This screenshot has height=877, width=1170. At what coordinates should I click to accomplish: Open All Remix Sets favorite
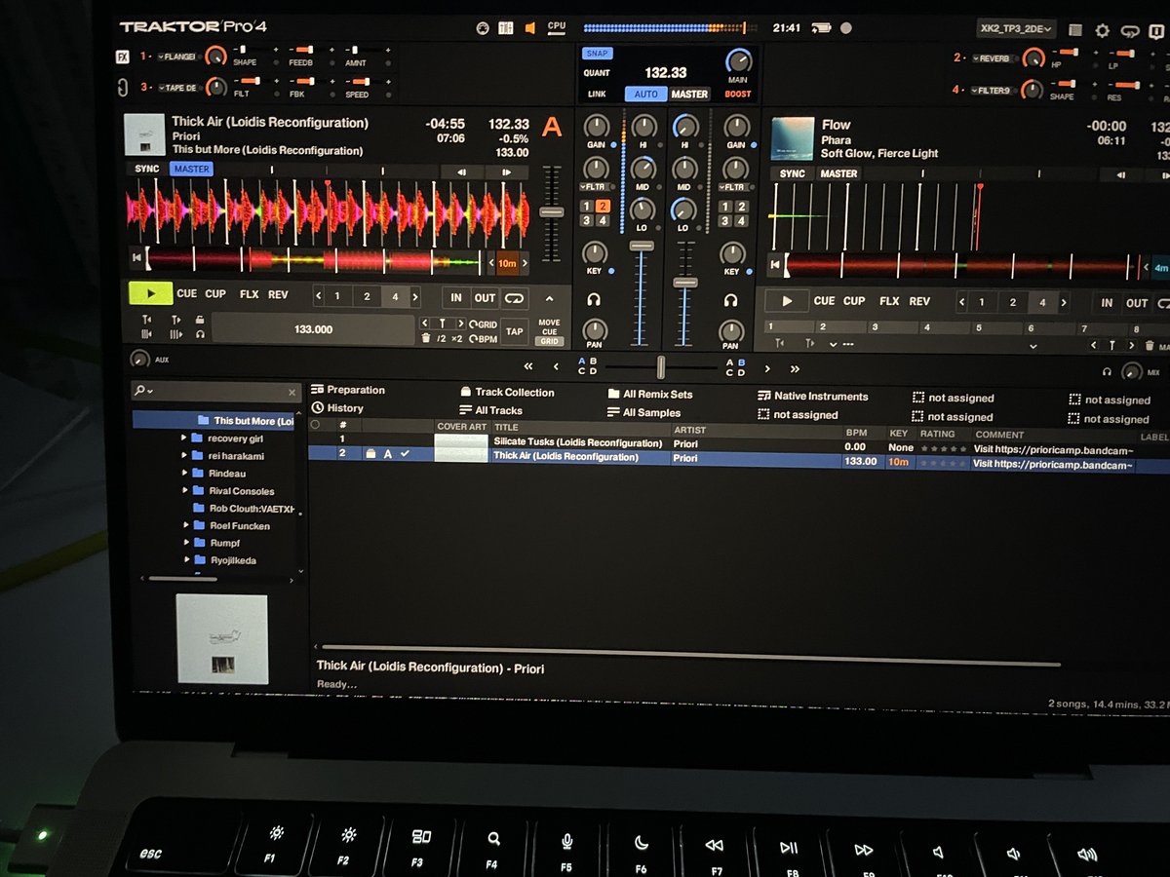tap(650, 394)
